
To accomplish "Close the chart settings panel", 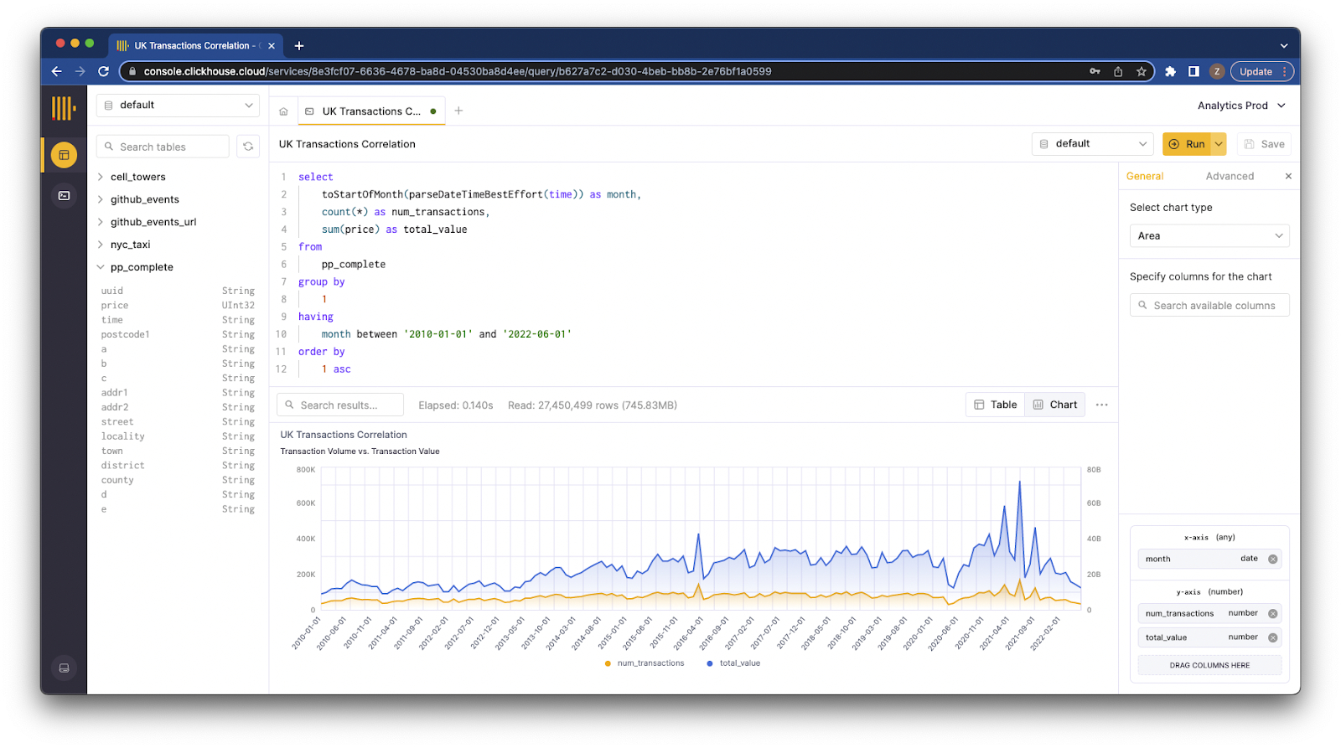I will point(1288,177).
